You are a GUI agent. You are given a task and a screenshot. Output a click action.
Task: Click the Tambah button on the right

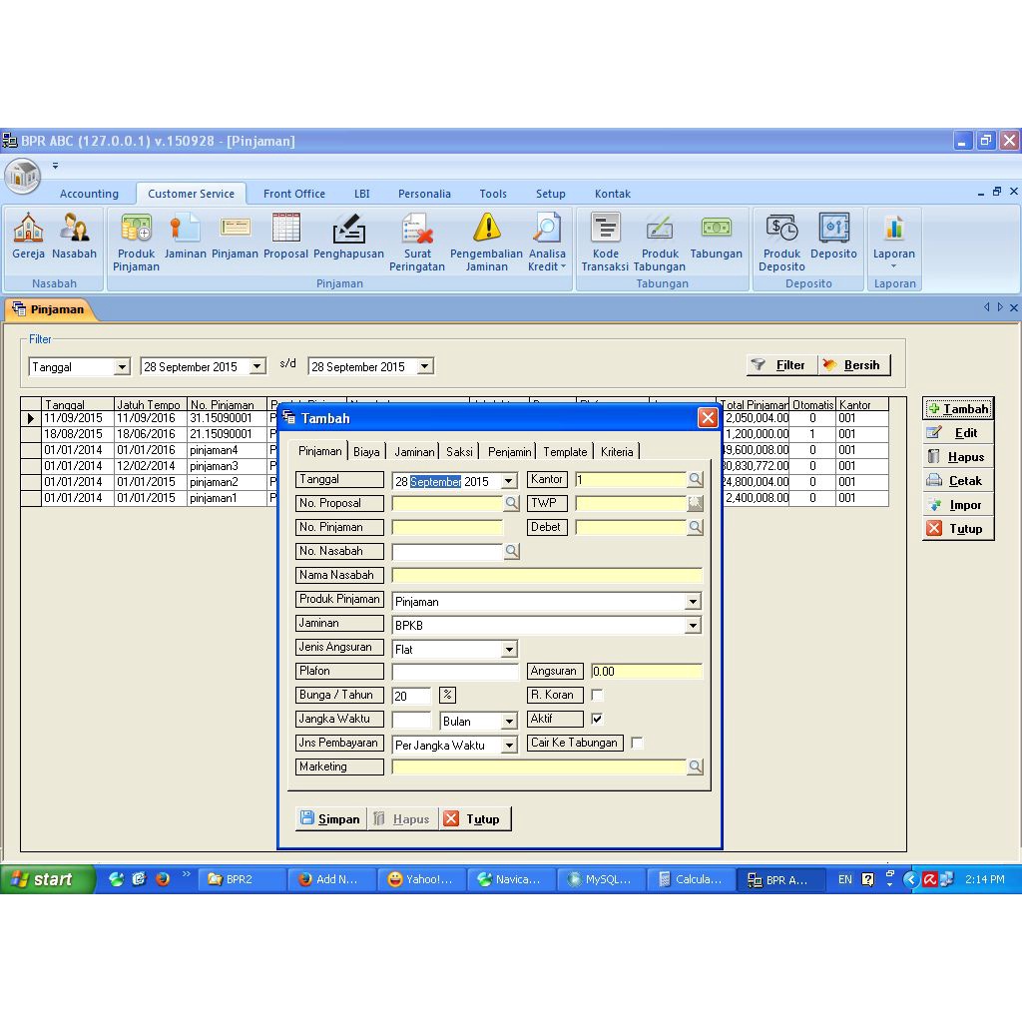tap(958, 408)
